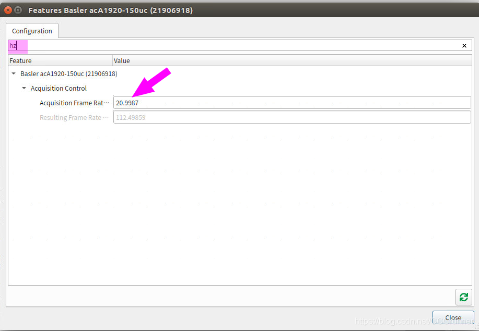The height and width of the screenshot is (331, 479).
Task: Click the grey title-bar button next to close
Action: click(18, 10)
